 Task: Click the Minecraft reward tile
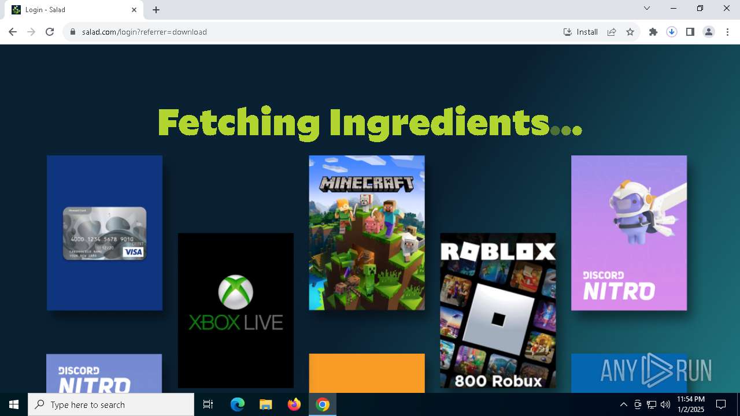tap(367, 233)
